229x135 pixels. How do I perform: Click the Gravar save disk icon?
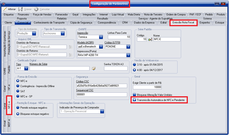click(20, 9)
